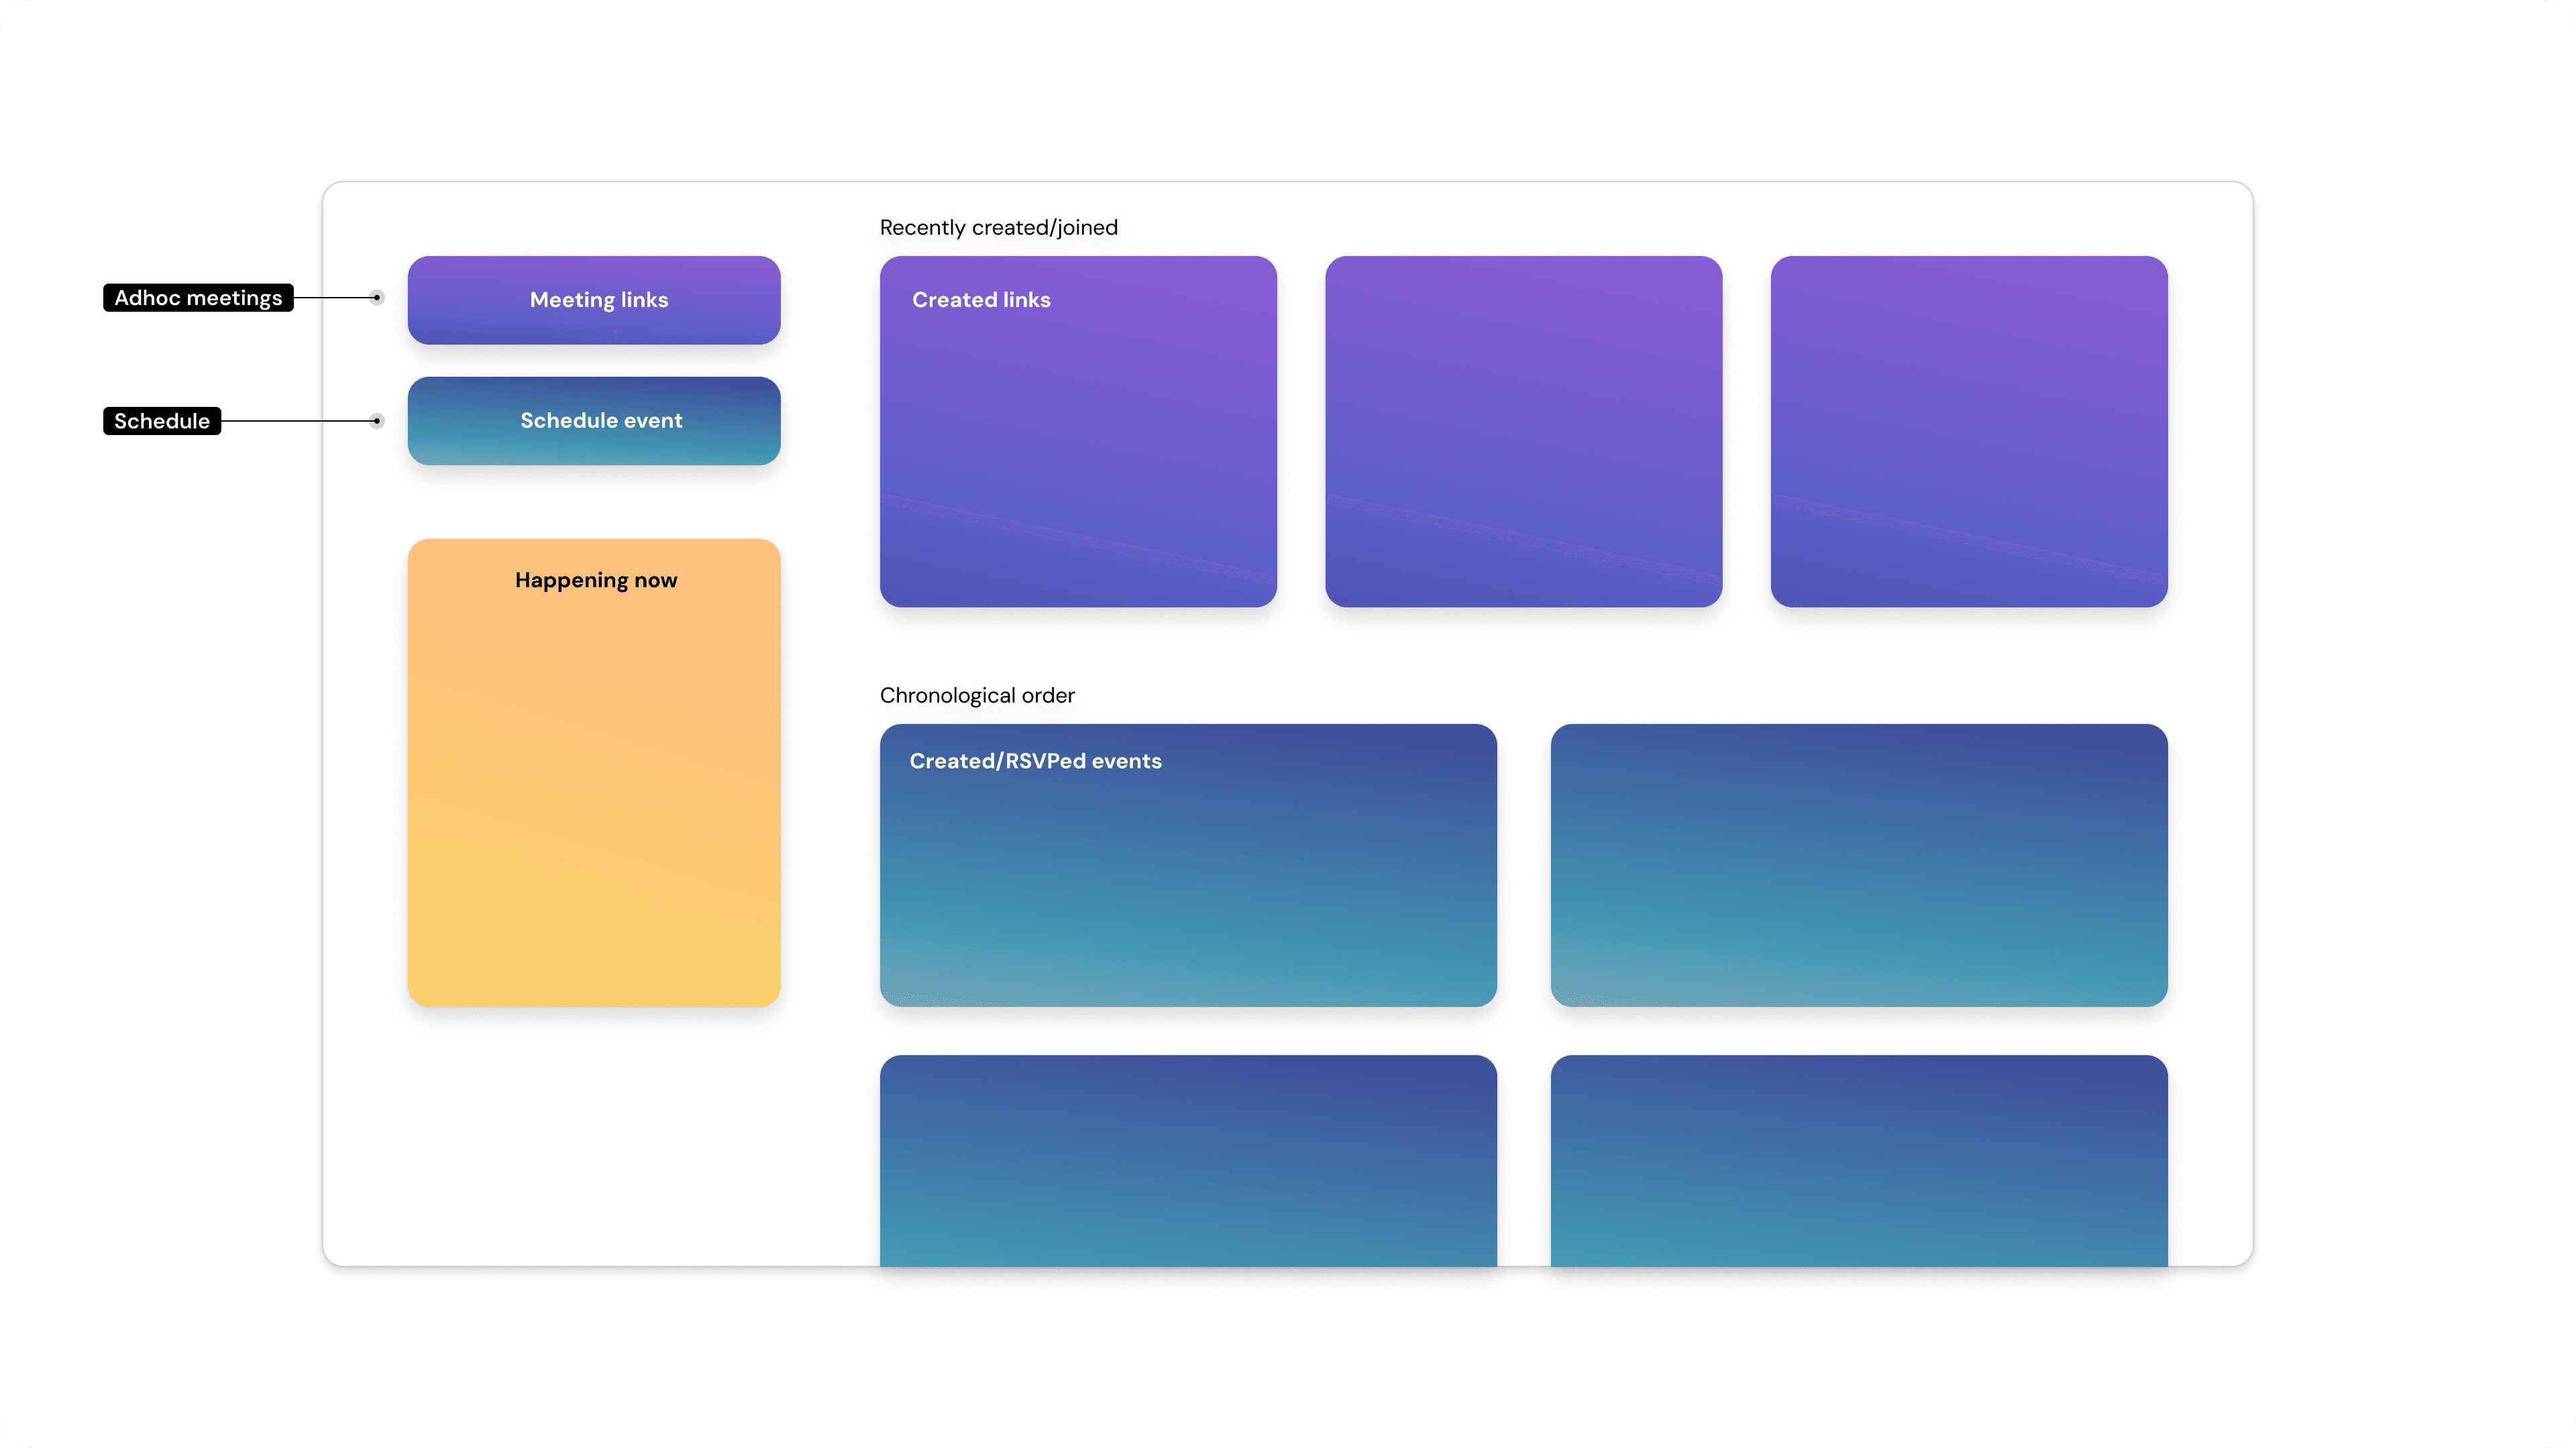Select the middle purple recent card
The height and width of the screenshot is (1448, 2576).
[x=1523, y=430]
